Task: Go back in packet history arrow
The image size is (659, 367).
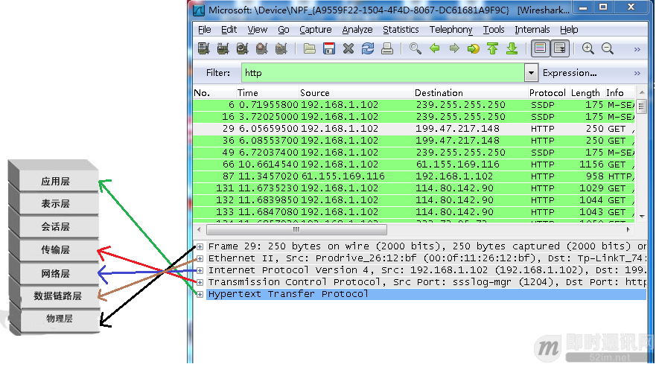Action: pyautogui.click(x=435, y=48)
